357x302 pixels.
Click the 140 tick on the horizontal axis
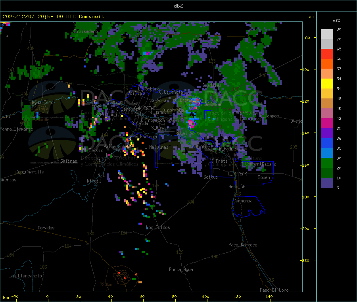tap(269, 297)
